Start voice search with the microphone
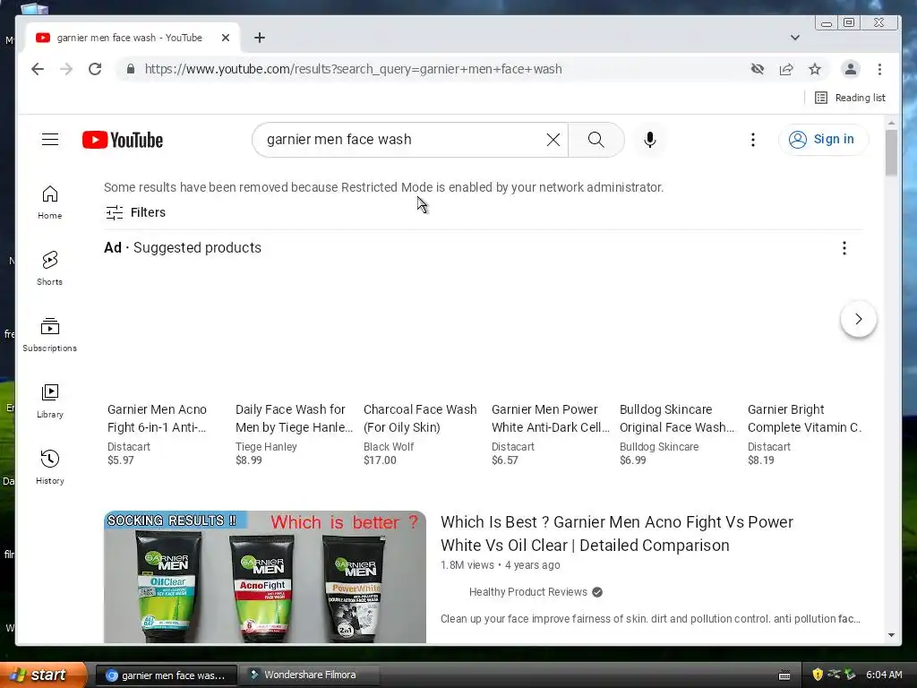 650,139
